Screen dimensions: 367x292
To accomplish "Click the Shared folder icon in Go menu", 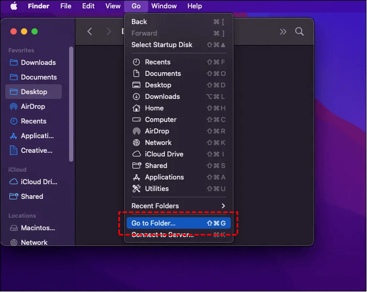I will tap(137, 165).
